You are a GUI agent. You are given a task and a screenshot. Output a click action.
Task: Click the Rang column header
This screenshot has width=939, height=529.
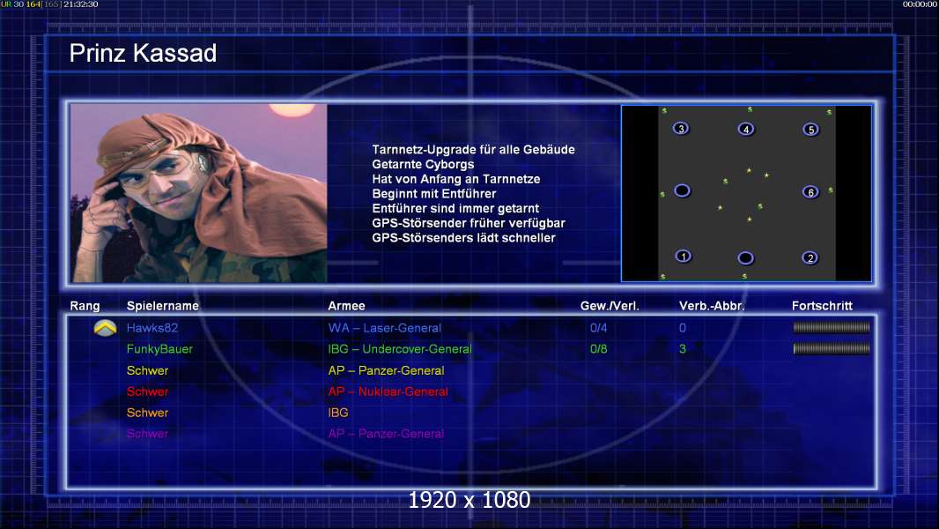85,306
